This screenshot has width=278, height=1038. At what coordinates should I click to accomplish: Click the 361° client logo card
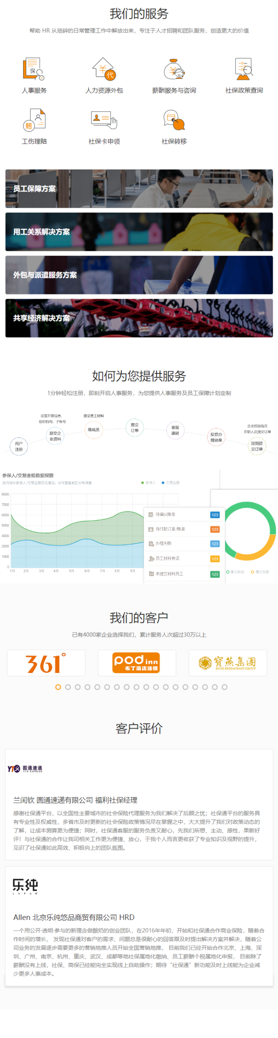point(46,663)
